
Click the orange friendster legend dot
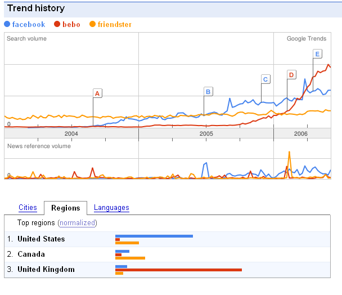coord(93,24)
